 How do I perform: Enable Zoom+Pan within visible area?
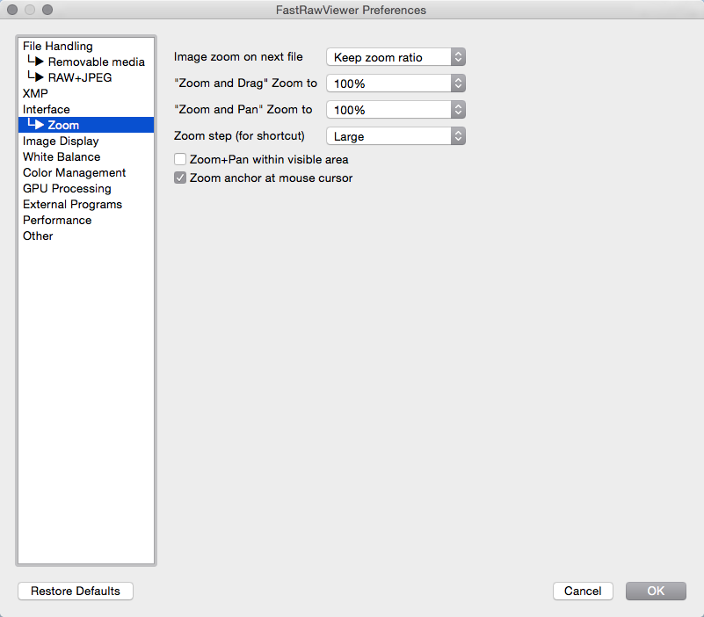[x=180, y=159]
